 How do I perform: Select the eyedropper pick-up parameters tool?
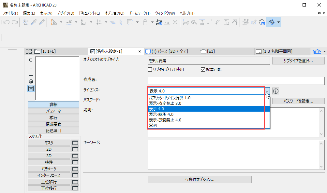34,22
